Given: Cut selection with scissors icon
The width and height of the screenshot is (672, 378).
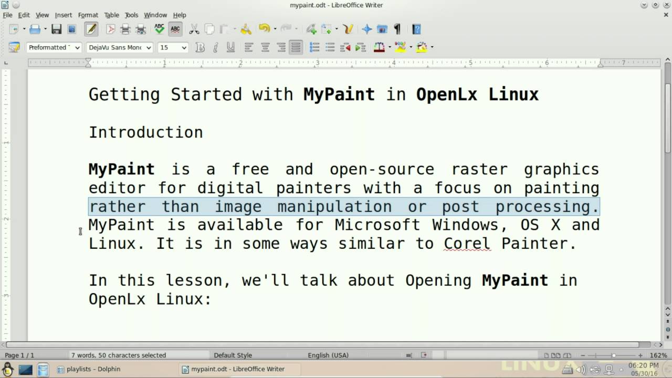Looking at the screenshot, I should click(x=194, y=29).
